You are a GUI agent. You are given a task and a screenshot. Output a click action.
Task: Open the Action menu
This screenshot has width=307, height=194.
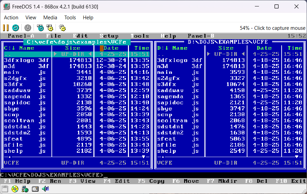pyautogui.click(x=11, y=18)
